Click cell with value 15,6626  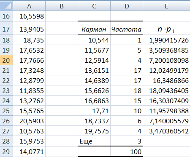(x=94, y=90)
